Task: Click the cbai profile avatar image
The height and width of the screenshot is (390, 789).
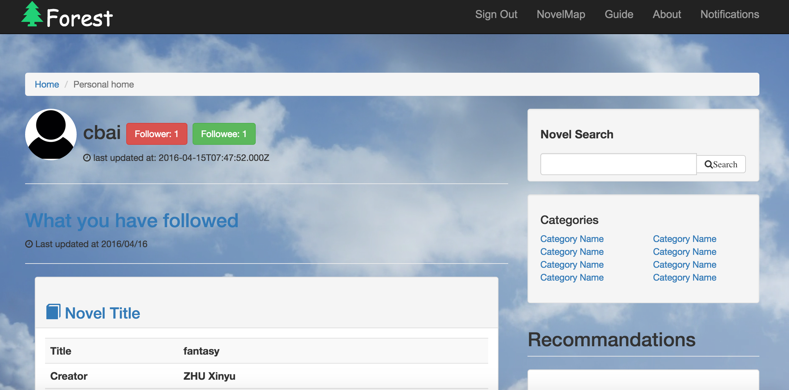Action: click(51, 134)
